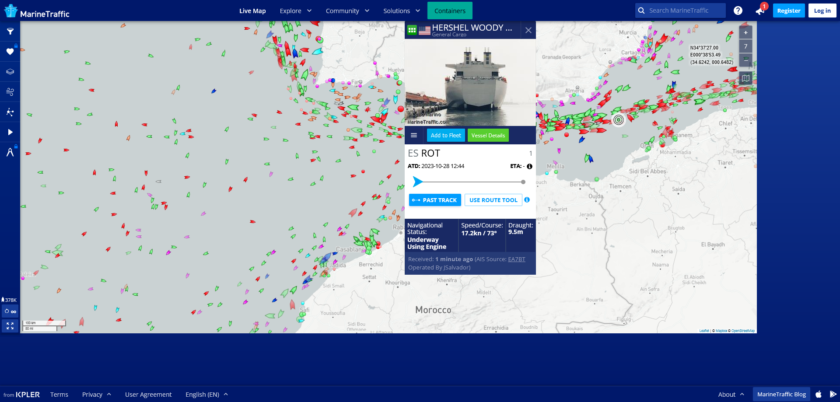Open the OpenStreetMap attribution link

tap(743, 331)
